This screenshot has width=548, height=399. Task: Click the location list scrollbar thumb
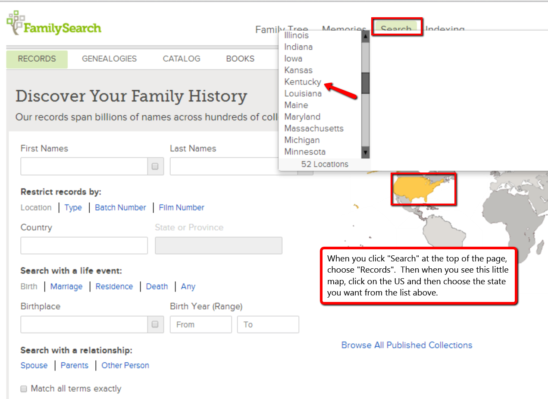tap(366, 83)
